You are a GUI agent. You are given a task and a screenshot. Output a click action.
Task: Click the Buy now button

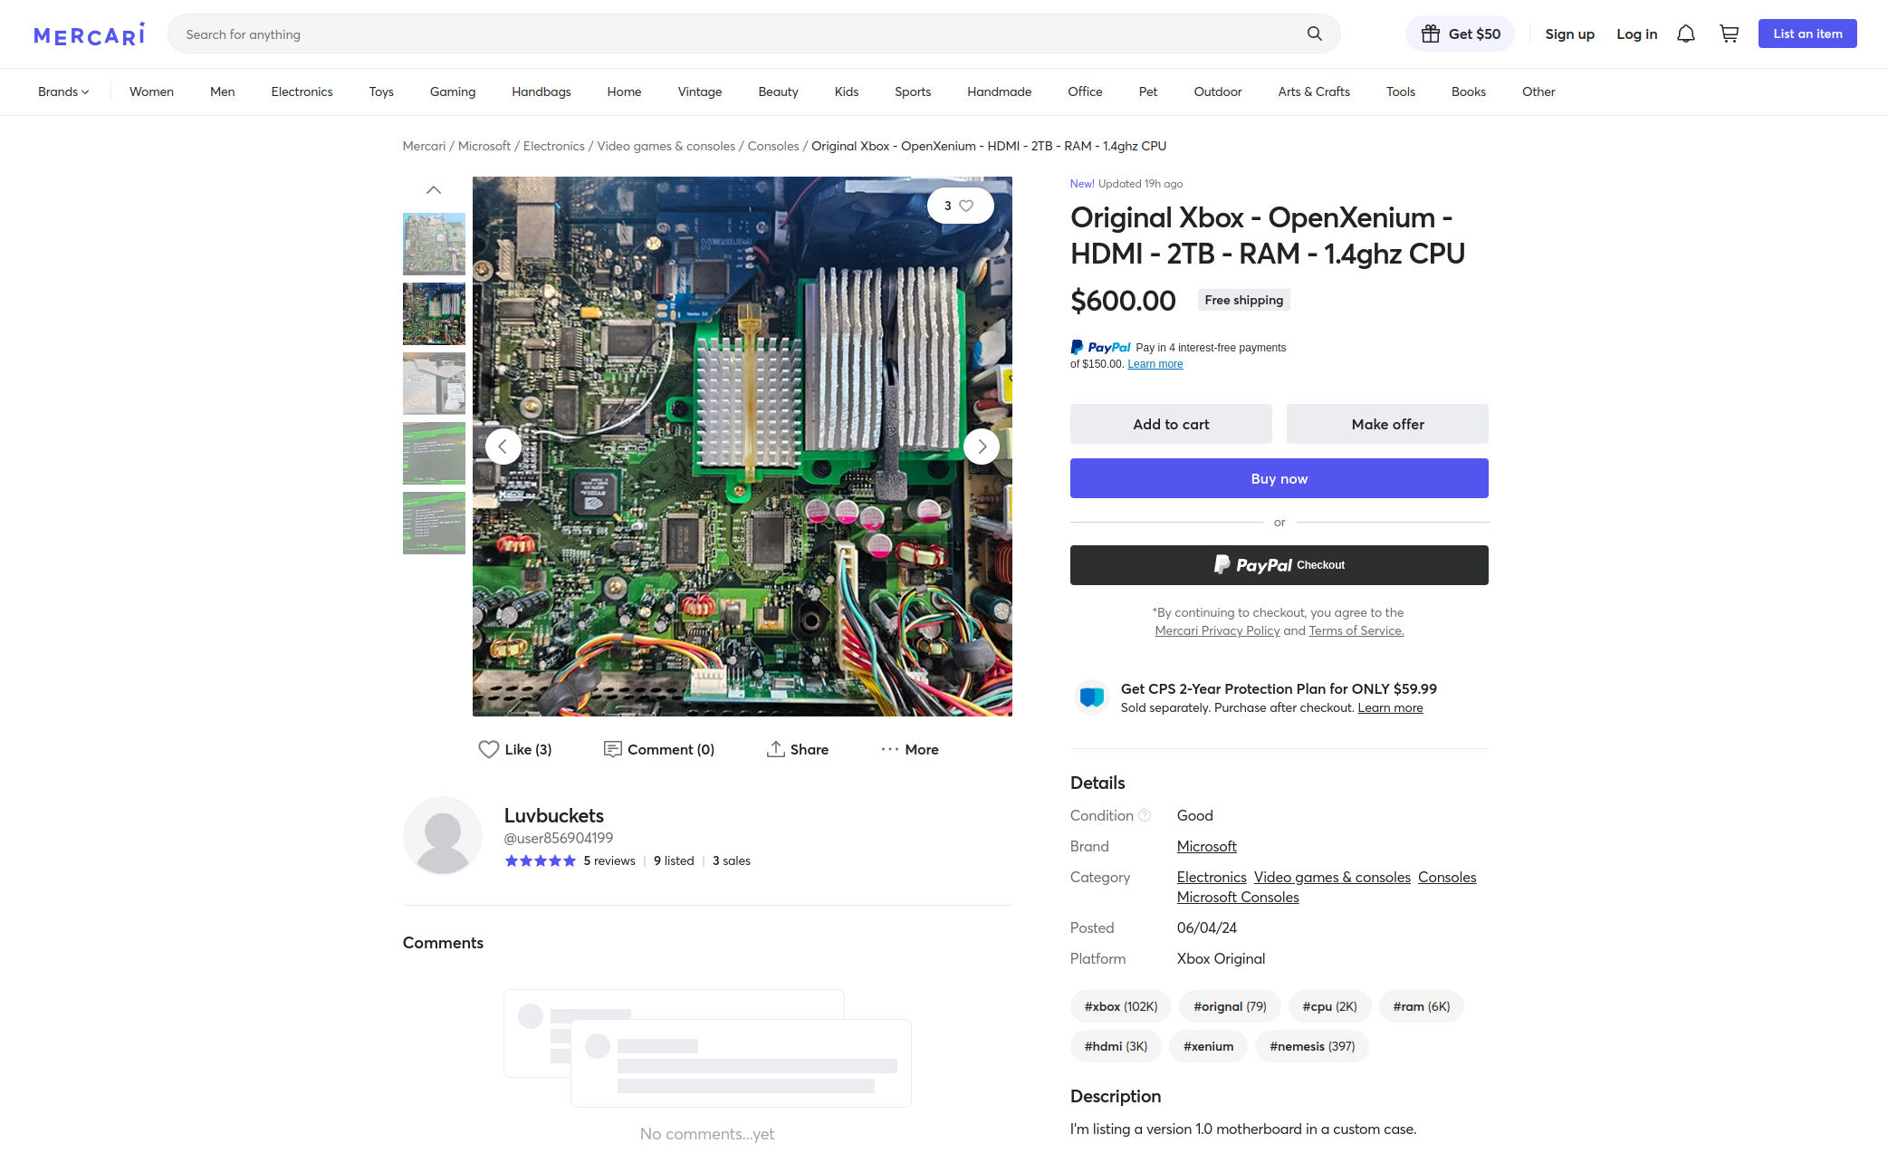(x=1279, y=478)
